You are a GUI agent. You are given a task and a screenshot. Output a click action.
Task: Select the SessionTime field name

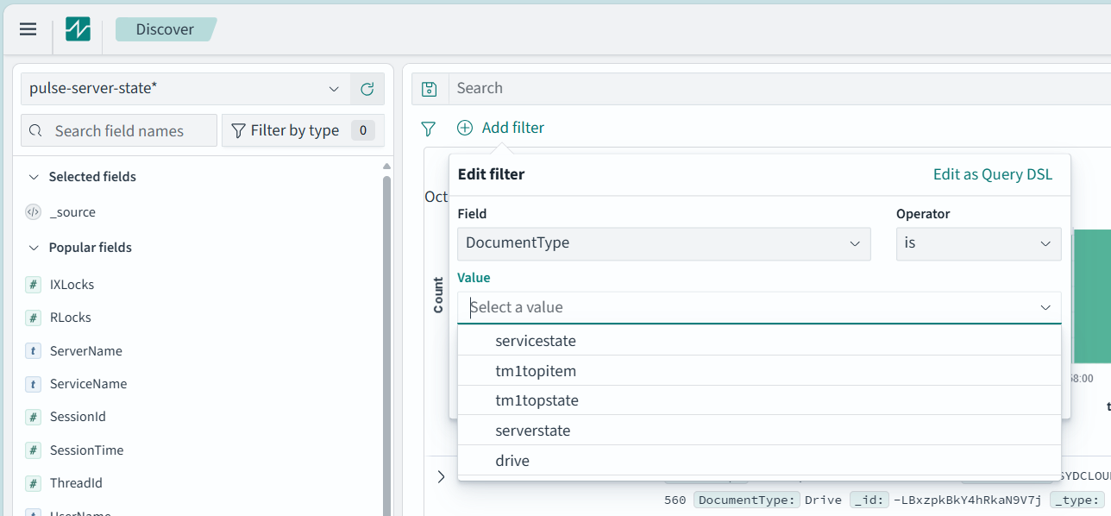[87, 450]
